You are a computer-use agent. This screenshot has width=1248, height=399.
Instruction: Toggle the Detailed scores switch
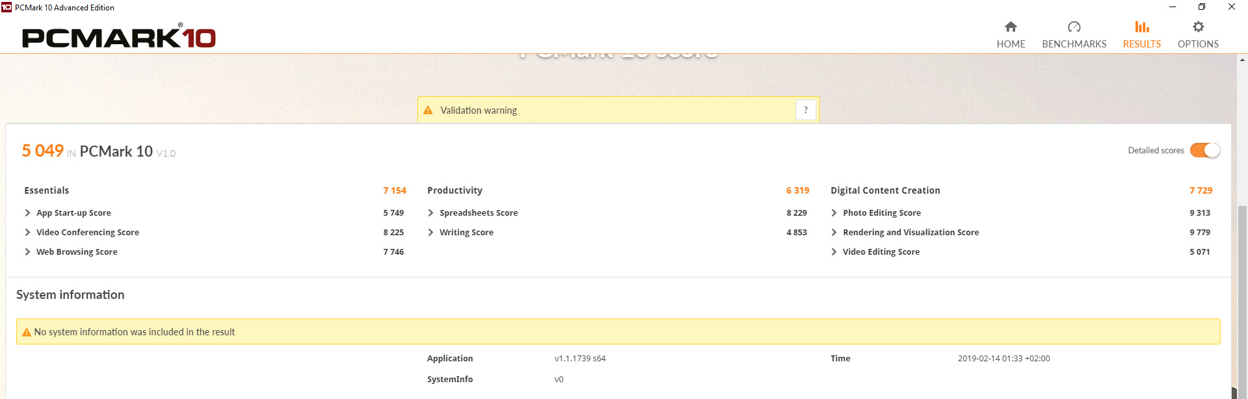tap(1204, 150)
